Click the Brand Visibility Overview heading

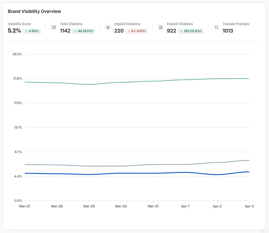pyautogui.click(x=34, y=11)
